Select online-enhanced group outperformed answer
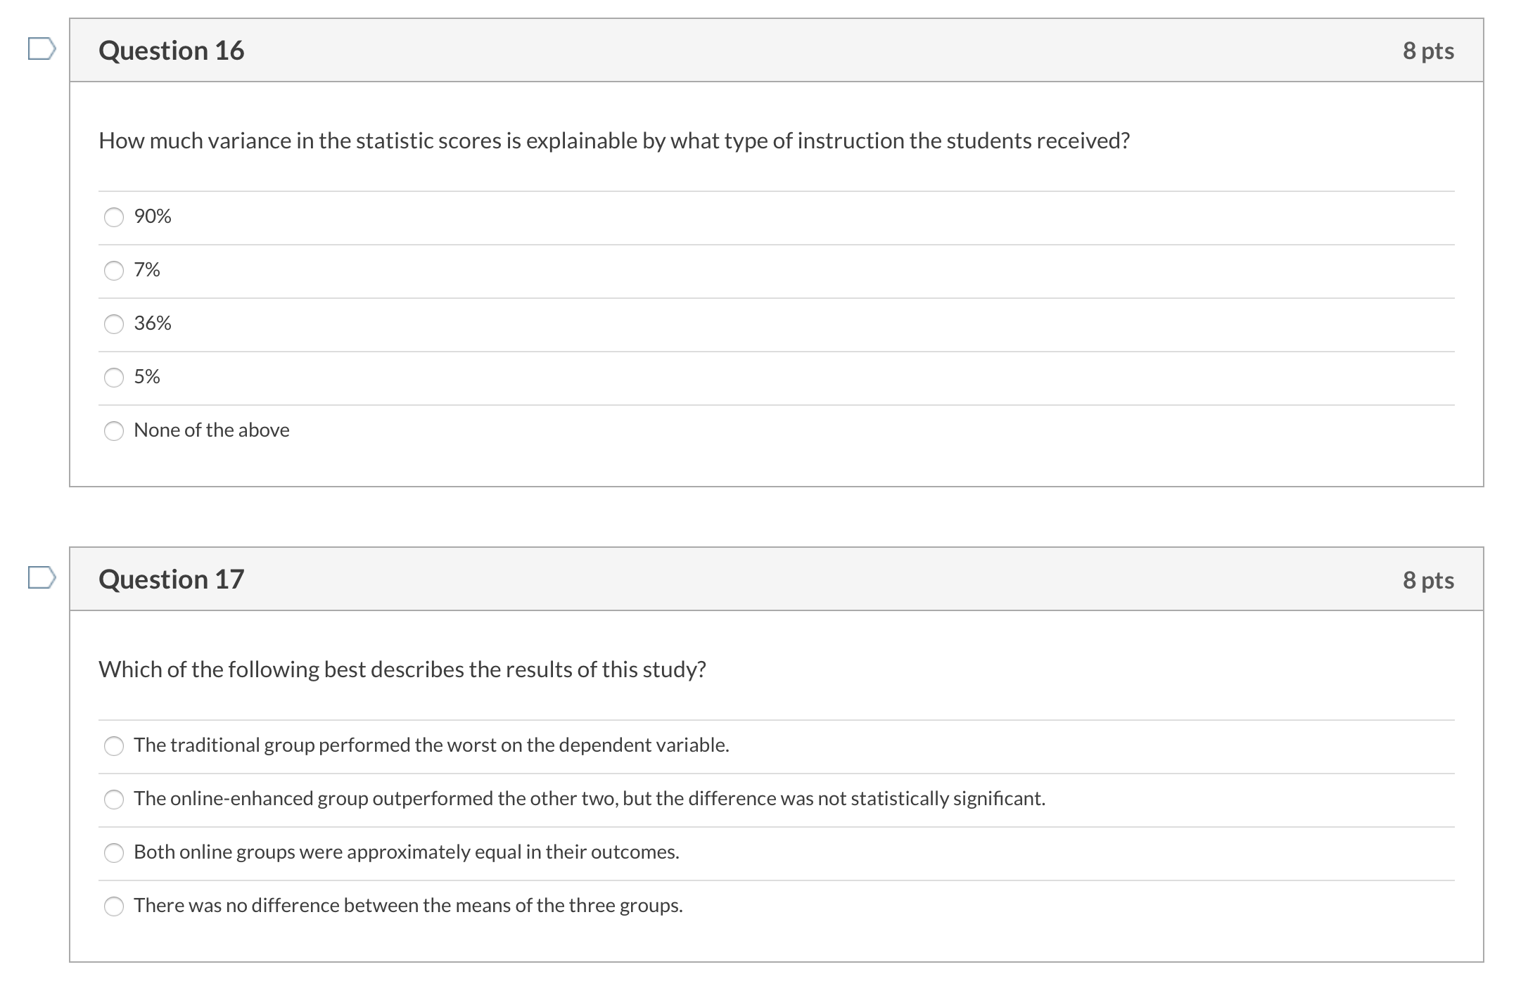 click(114, 800)
